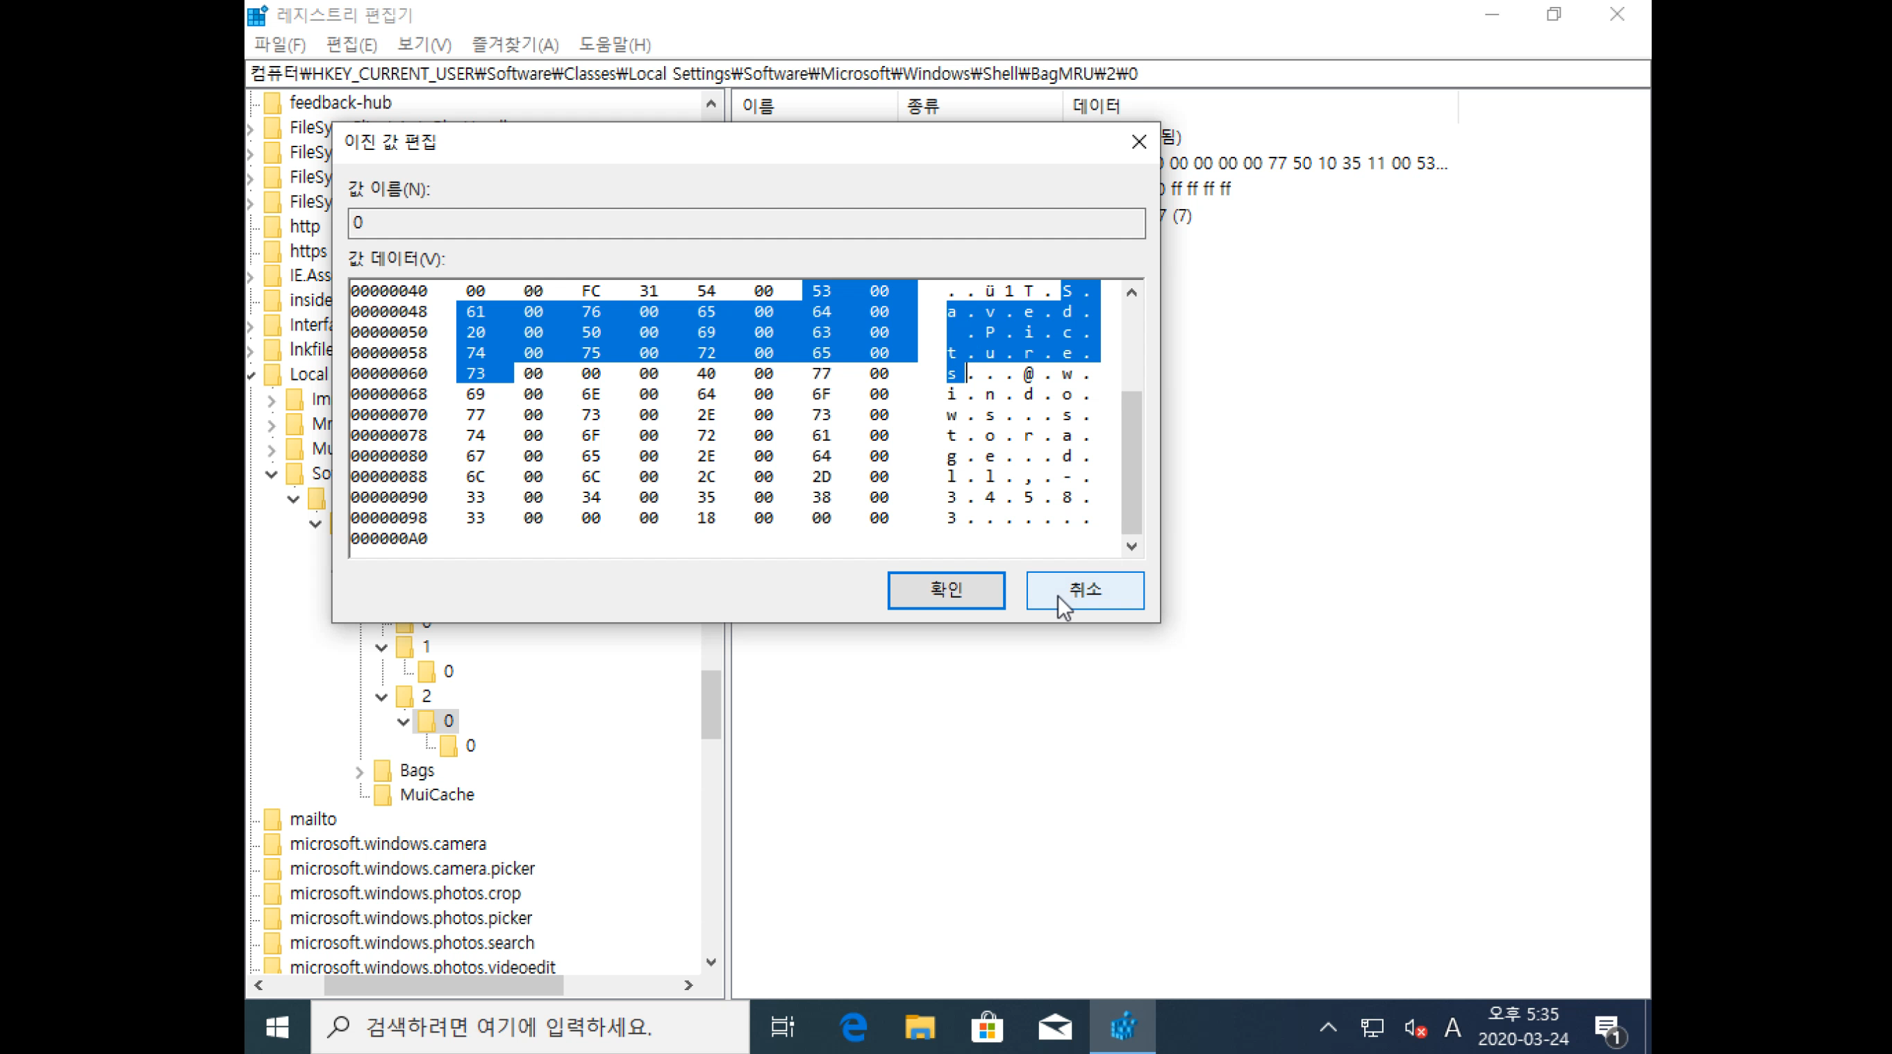Open the notification center icon
This screenshot has height=1054, width=1892.
tap(1607, 1028)
